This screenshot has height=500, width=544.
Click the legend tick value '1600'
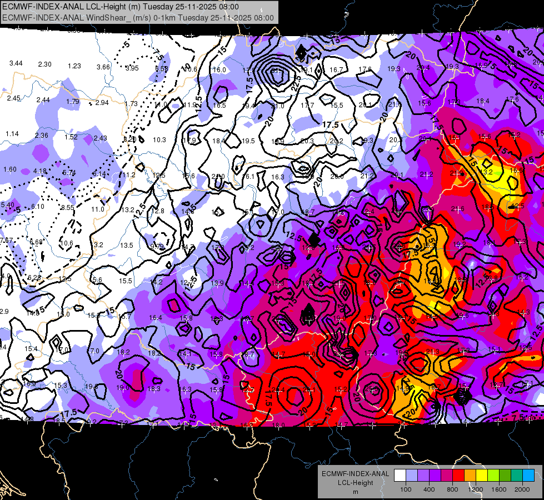click(499, 489)
